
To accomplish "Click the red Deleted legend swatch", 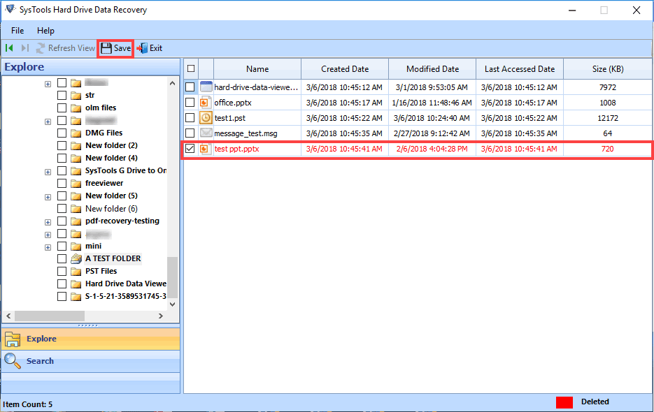I will coord(564,402).
